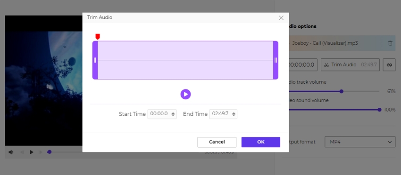Adjust the Start Time stepper arrows
Image resolution: width=401 pixels, height=175 pixels.
(173, 114)
